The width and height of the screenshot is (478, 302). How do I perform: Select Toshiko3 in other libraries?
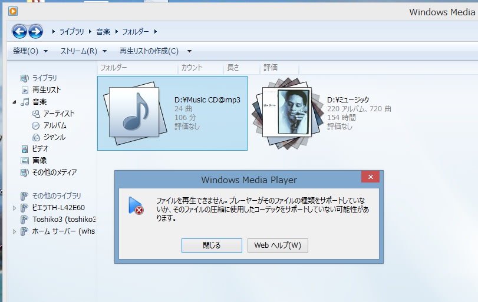[x=64, y=220]
